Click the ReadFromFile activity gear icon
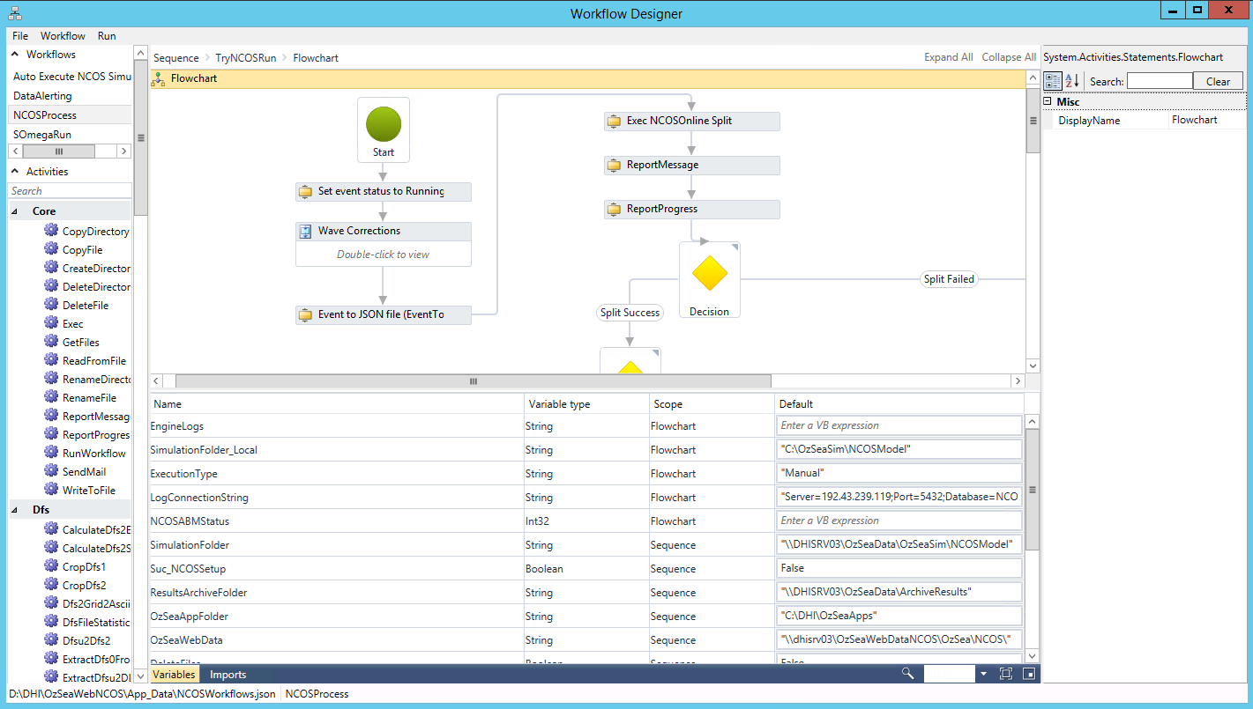The height and width of the screenshot is (709, 1253). (x=51, y=360)
